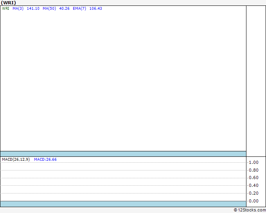Click the 40.26 MA(50) value
Viewport: 266px width, 213px height.
64,9
